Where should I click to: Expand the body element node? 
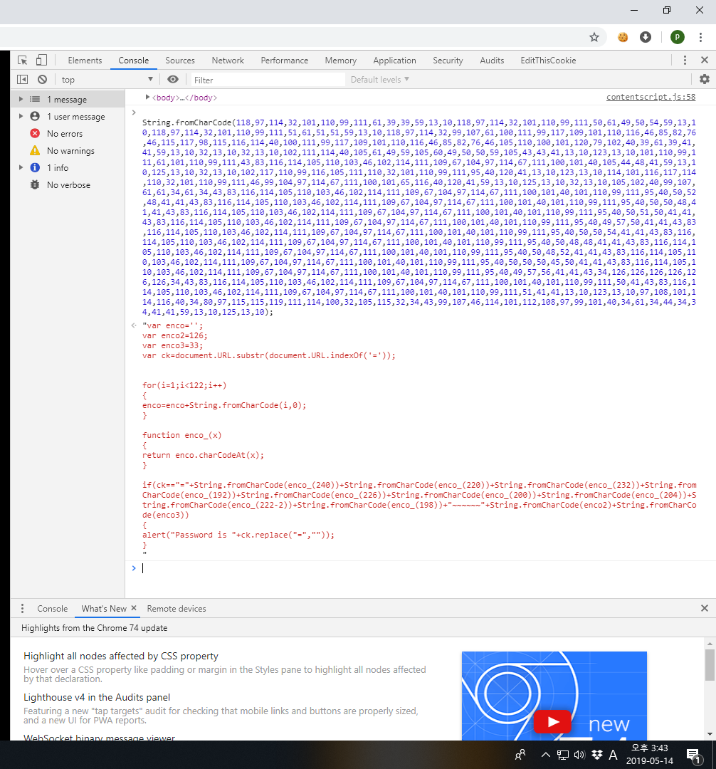click(x=147, y=97)
